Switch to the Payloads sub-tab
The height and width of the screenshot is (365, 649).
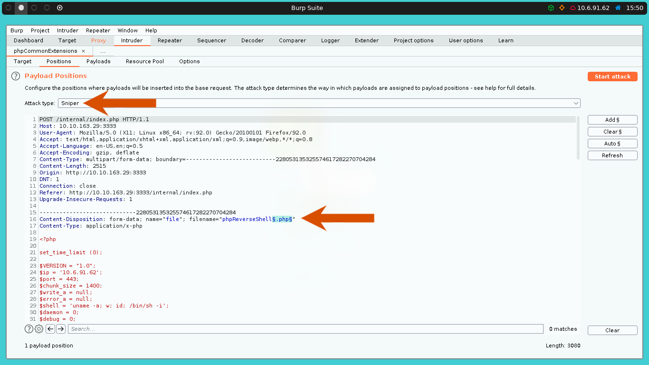[x=98, y=61]
